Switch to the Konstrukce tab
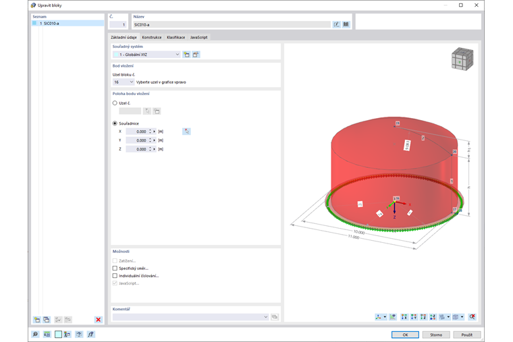 point(152,37)
